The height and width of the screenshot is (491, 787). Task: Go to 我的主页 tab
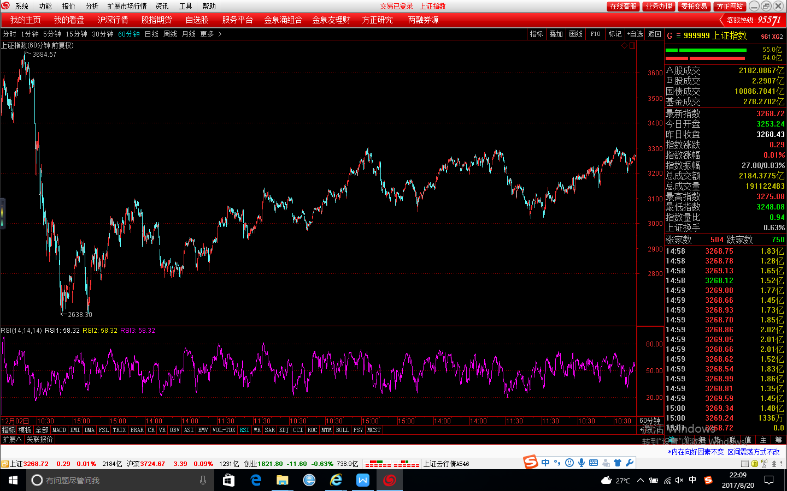coord(25,20)
